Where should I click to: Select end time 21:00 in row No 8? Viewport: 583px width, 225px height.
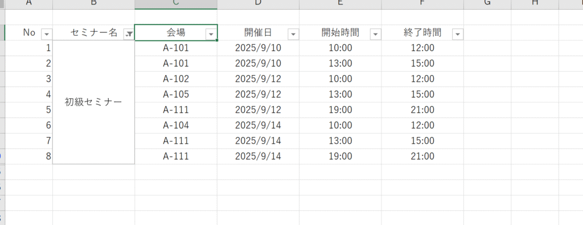(422, 156)
